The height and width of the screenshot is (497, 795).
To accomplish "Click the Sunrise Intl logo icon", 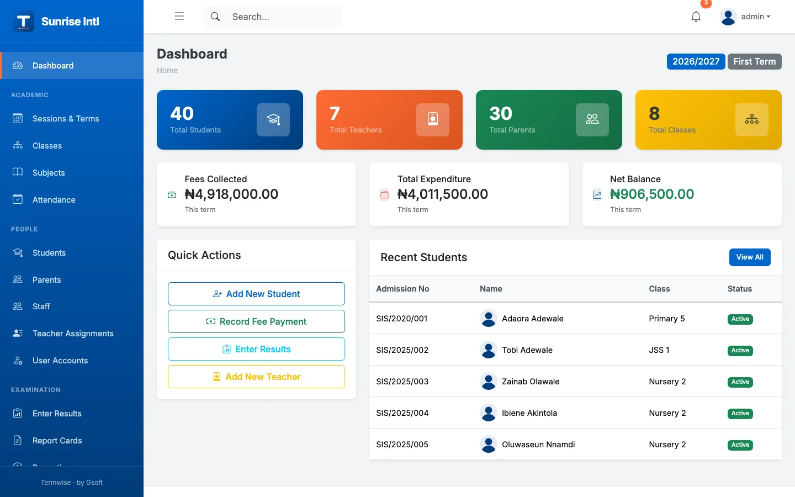I will (x=23, y=22).
